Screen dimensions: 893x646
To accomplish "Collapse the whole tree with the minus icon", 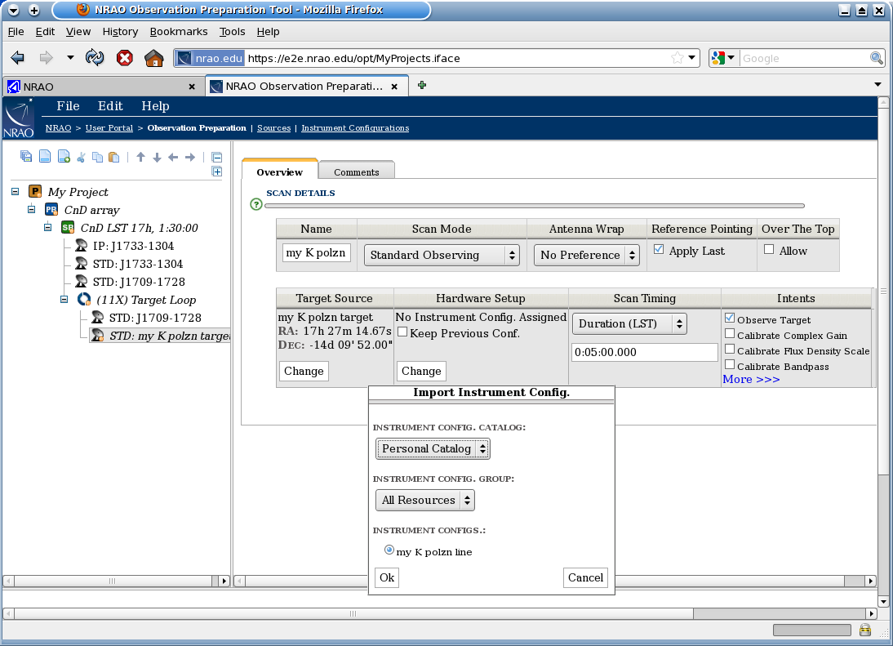I will click(216, 156).
